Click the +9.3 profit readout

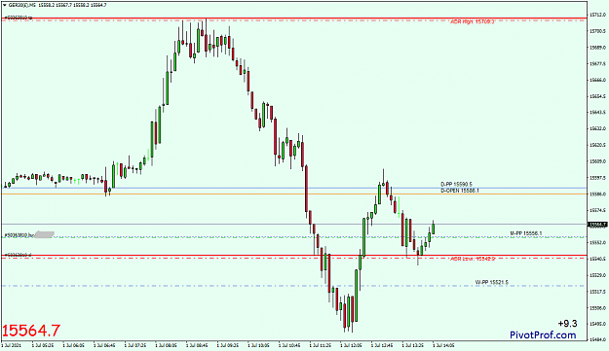(567, 324)
